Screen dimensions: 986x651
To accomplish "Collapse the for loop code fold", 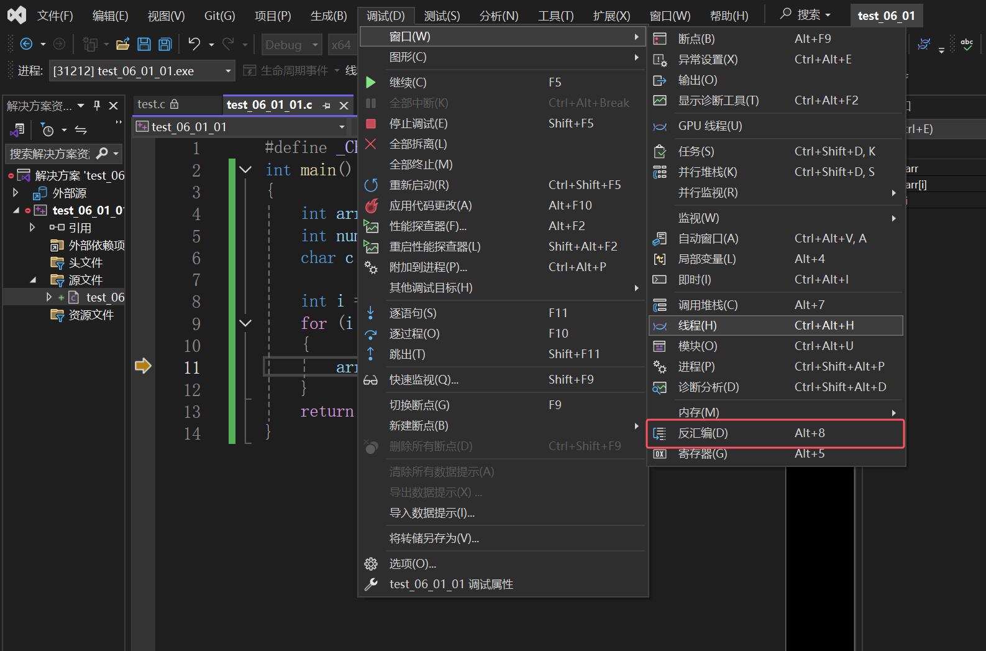I will pos(245,323).
